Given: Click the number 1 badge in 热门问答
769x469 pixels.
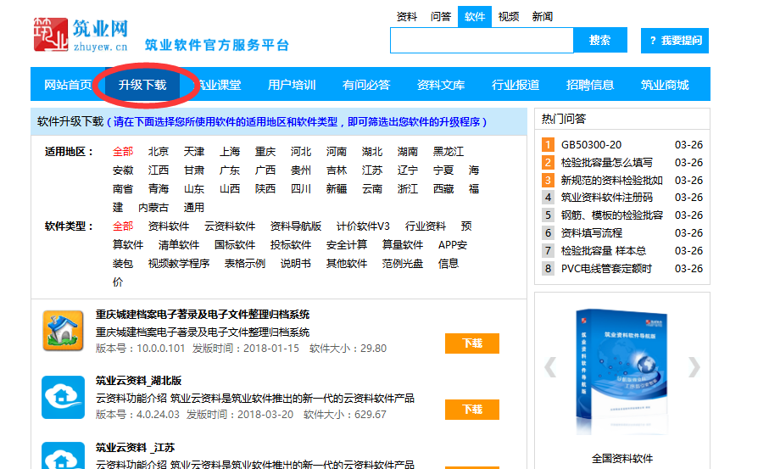Looking at the screenshot, I should point(548,145).
